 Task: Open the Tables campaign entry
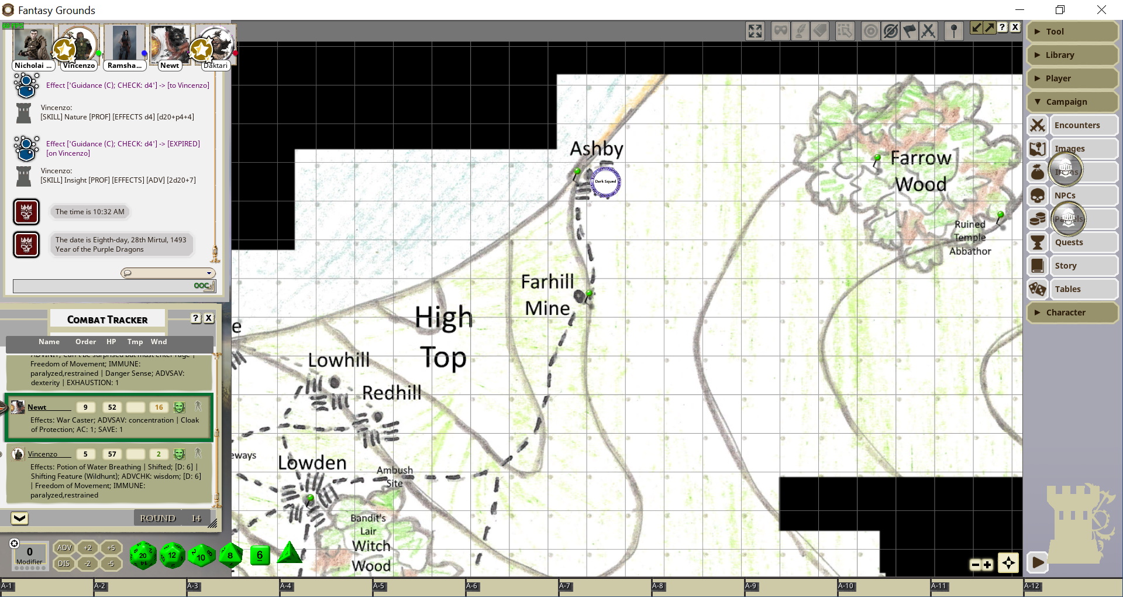pyautogui.click(x=1067, y=289)
